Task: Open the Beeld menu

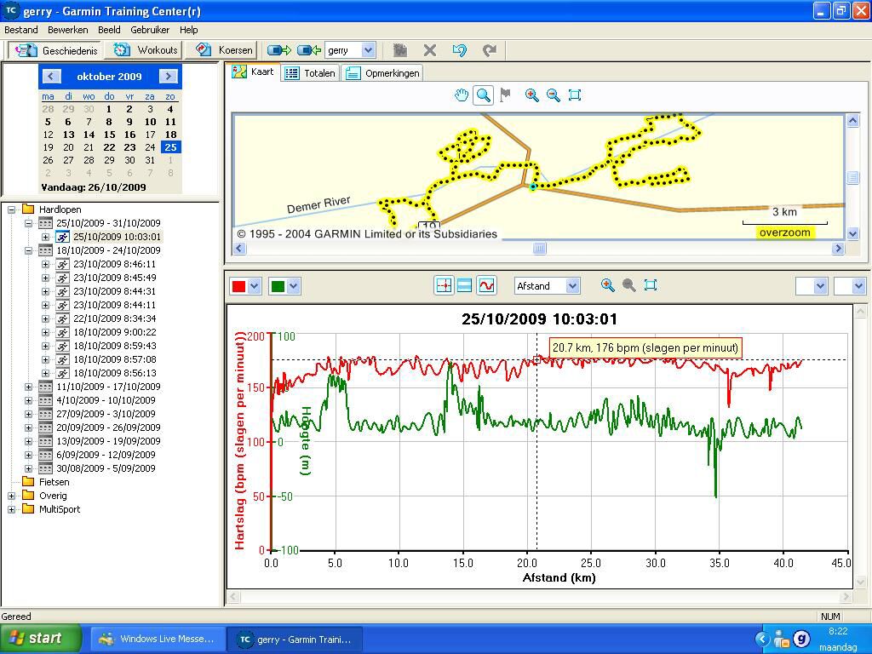Action: tap(109, 30)
